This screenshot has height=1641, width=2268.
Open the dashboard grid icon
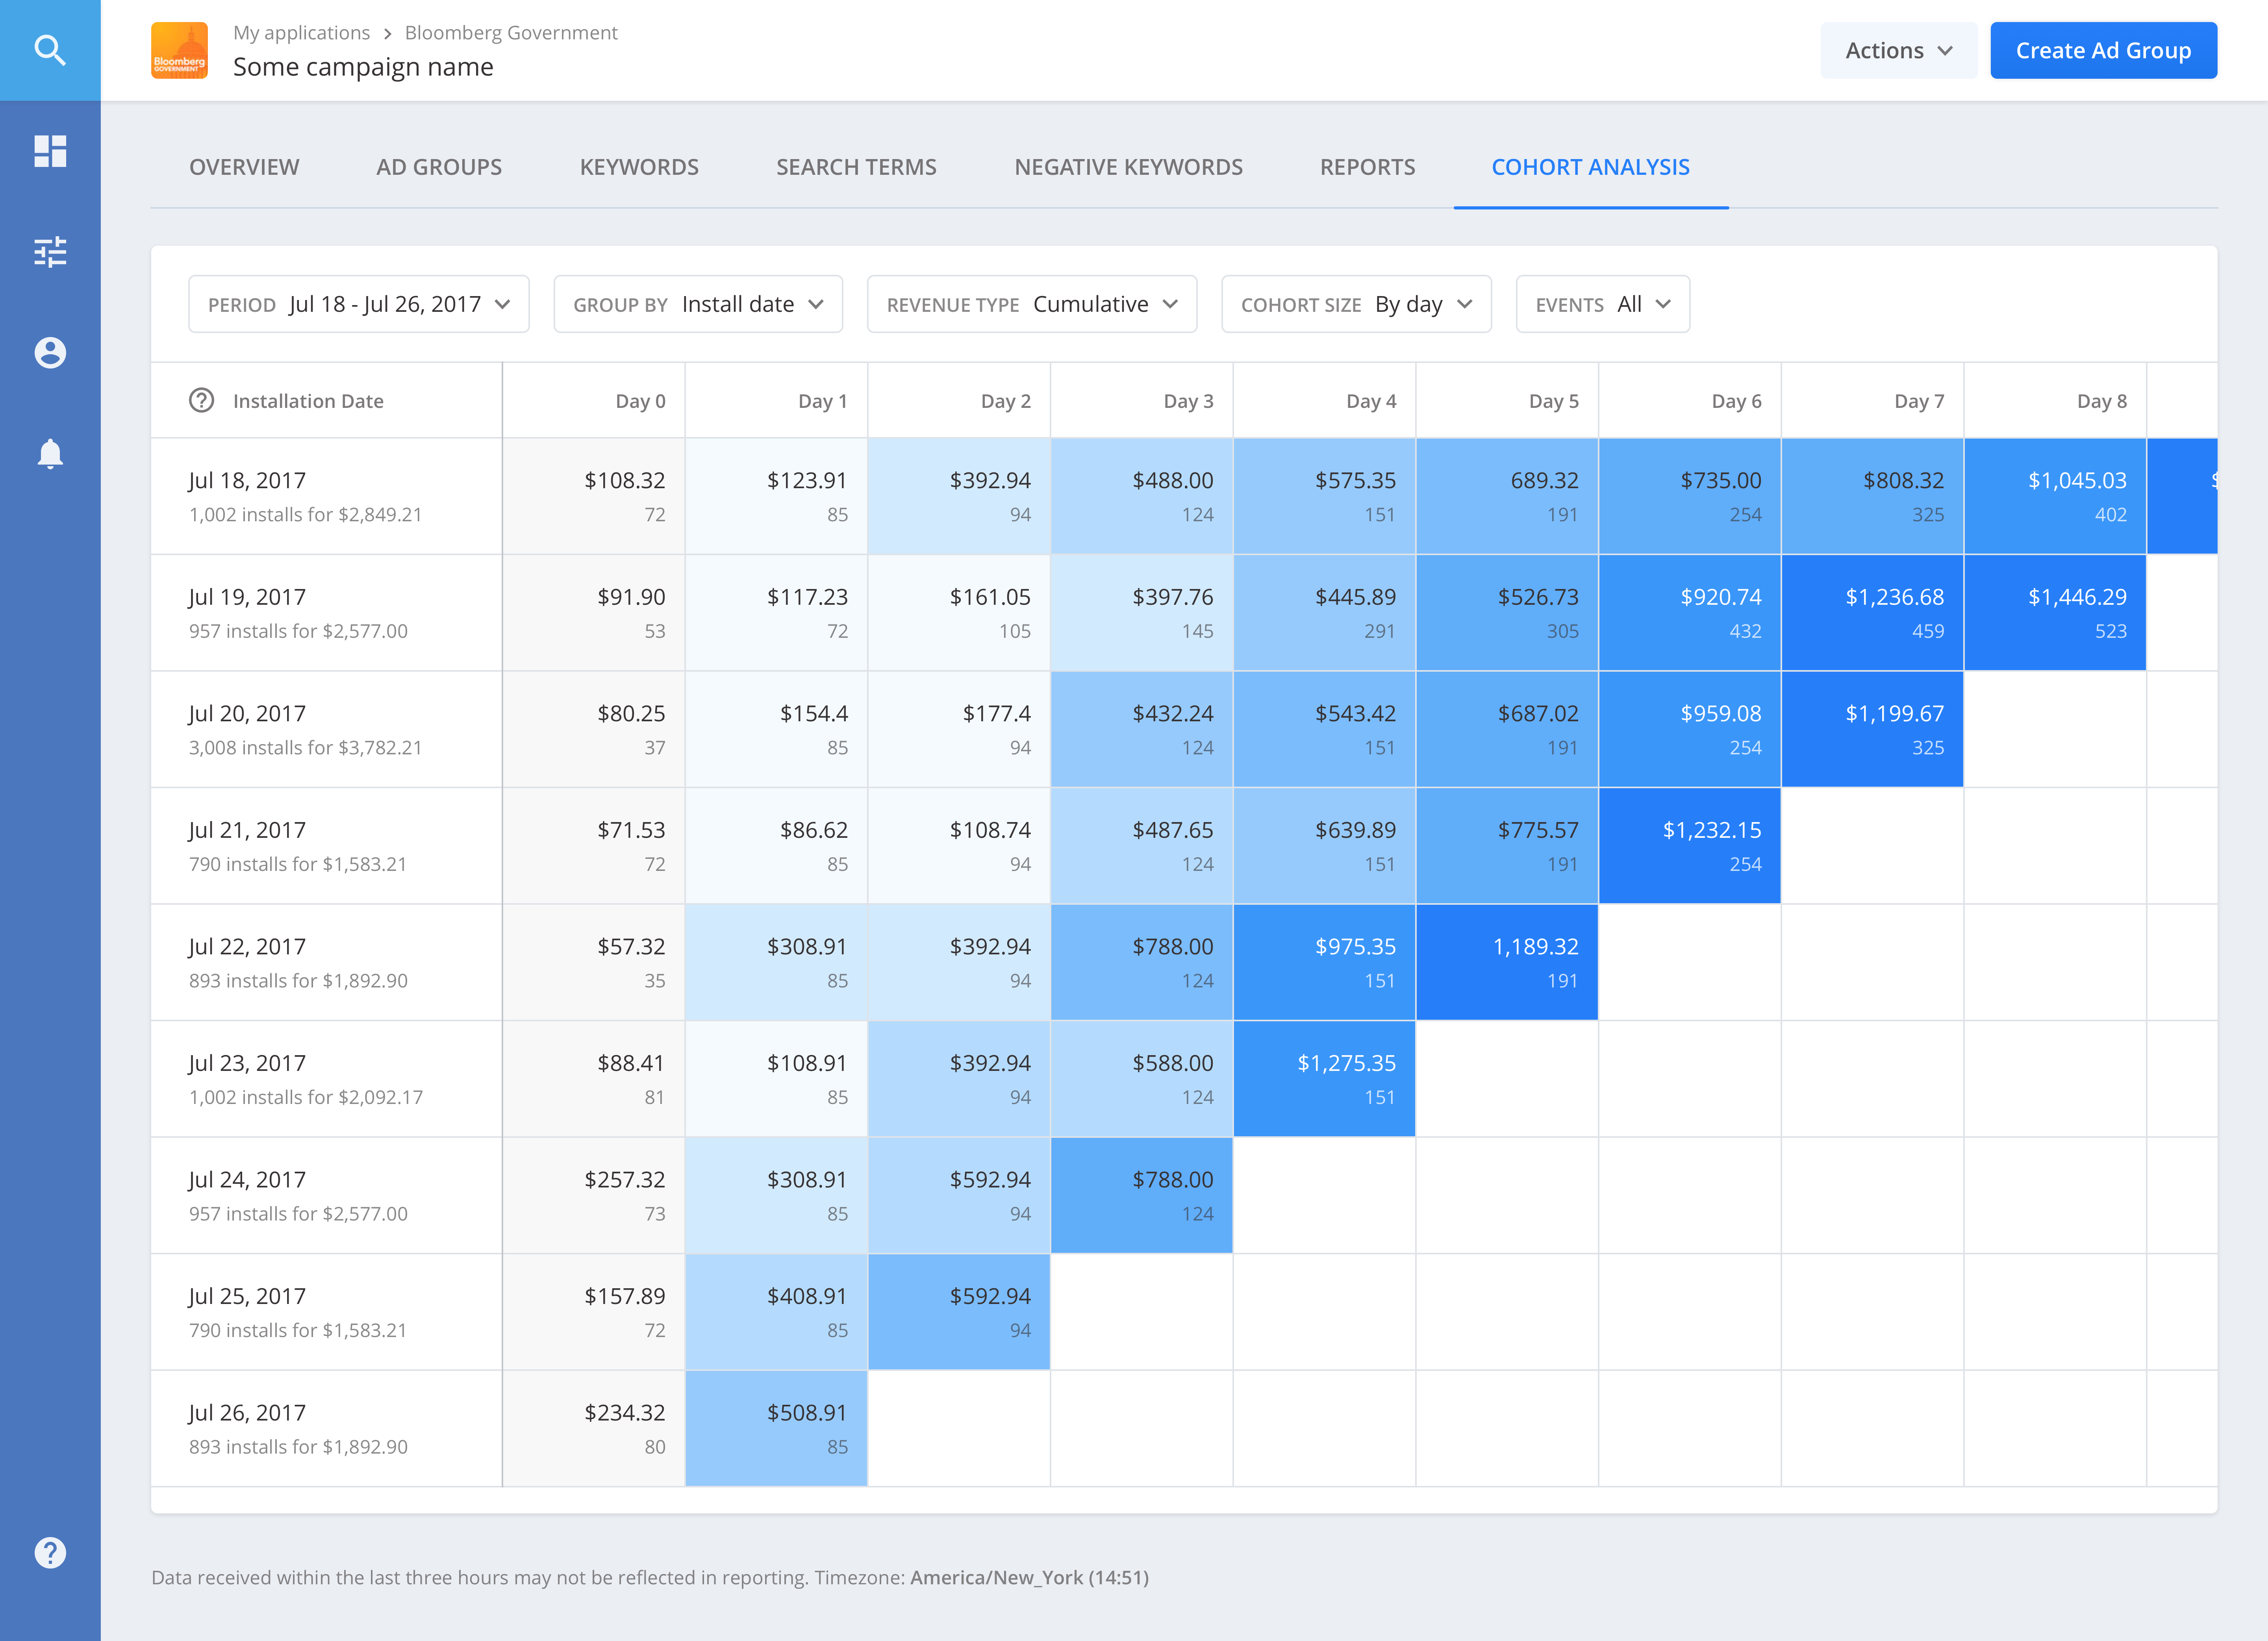pyautogui.click(x=50, y=151)
